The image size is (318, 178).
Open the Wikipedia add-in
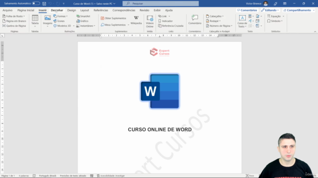136,20
